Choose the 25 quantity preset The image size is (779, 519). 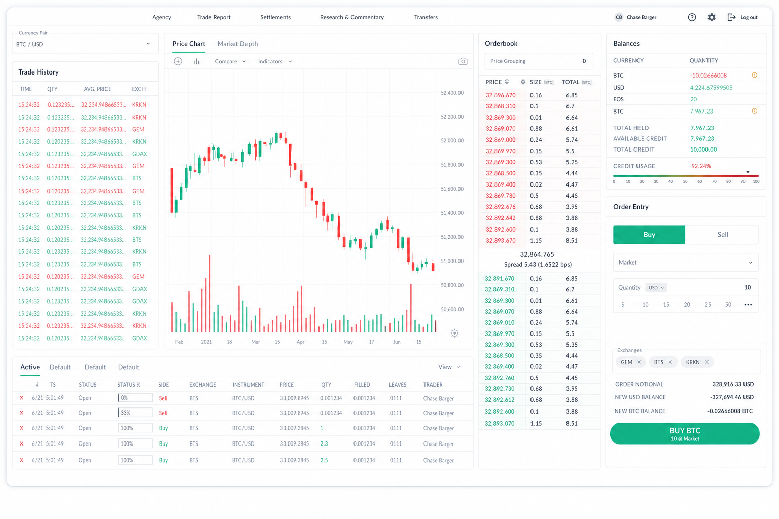coord(707,305)
